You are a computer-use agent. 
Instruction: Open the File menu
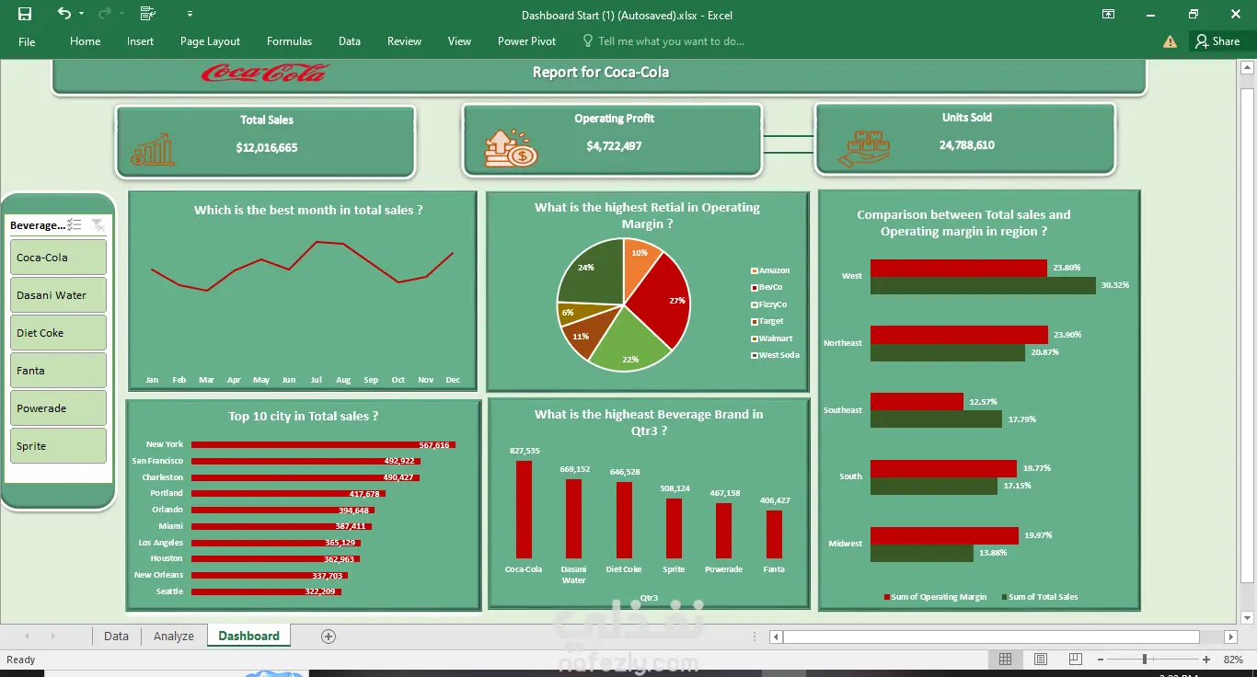click(x=27, y=41)
